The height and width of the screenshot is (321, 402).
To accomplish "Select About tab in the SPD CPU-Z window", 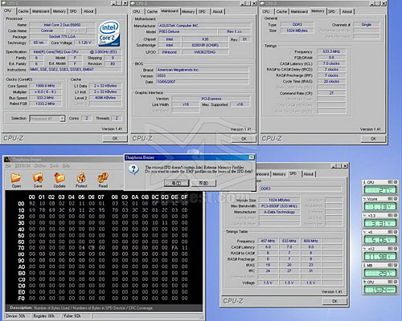I will (309, 174).
